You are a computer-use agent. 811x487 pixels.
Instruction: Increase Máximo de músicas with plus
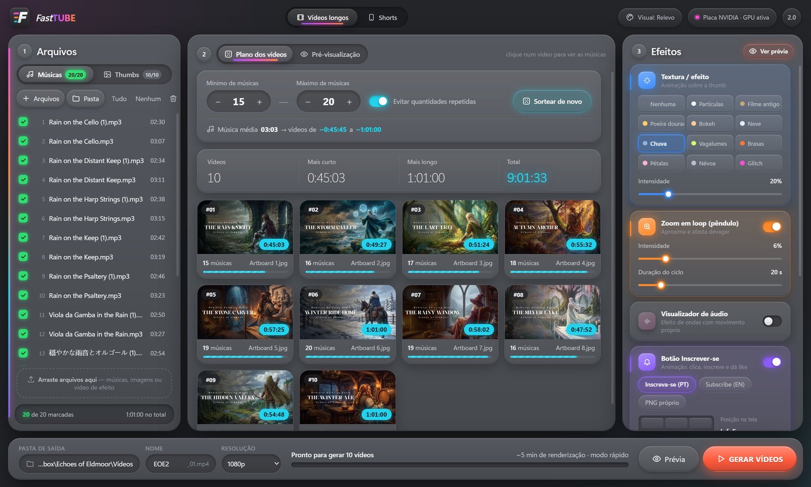[349, 102]
